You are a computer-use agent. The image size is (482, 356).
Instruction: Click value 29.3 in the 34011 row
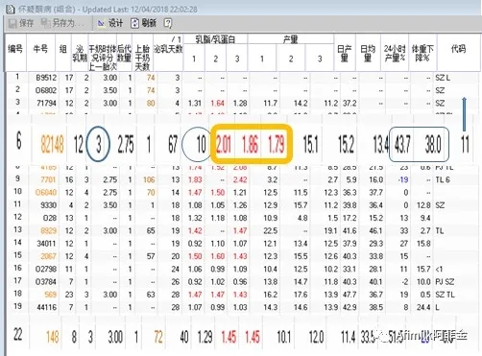(x=376, y=244)
